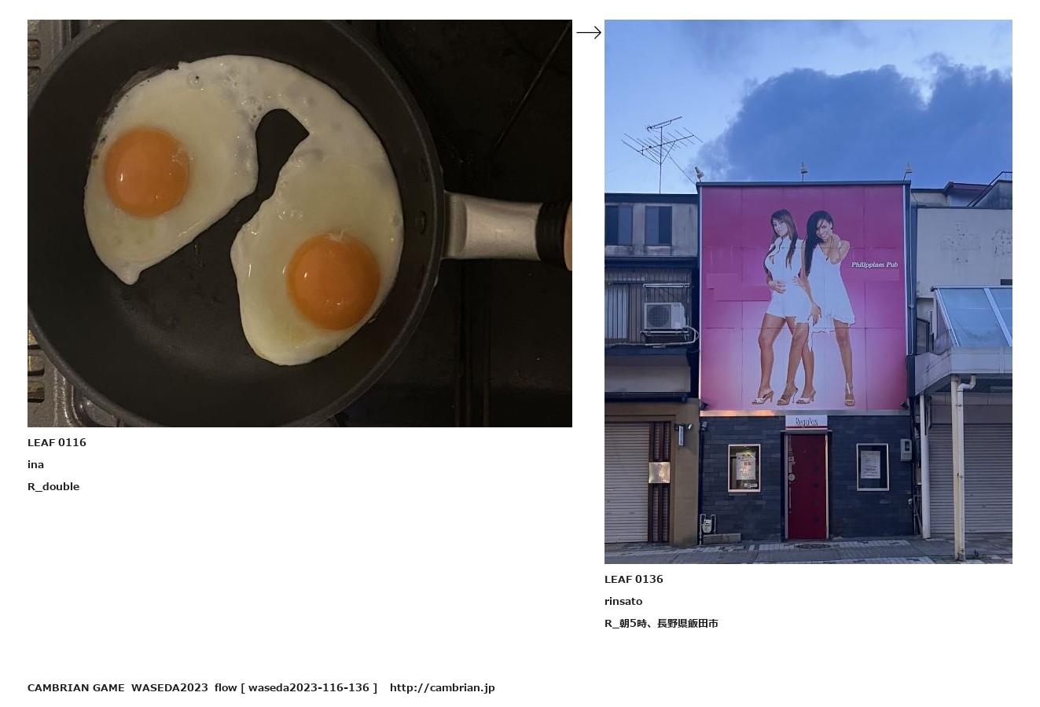Click the air conditioner unit in photo
This screenshot has height=707, width=1040.
[665, 316]
